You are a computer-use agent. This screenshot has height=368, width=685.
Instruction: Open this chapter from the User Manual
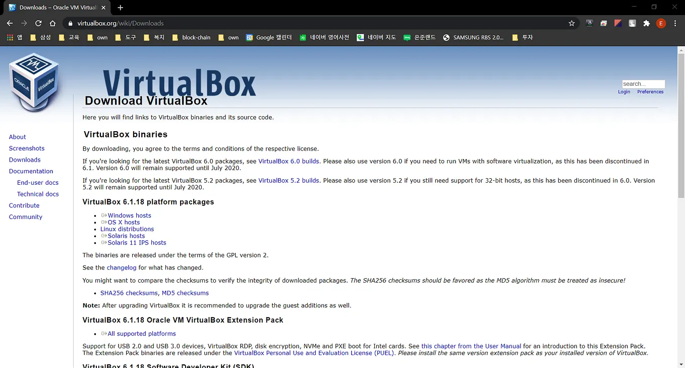(471, 346)
